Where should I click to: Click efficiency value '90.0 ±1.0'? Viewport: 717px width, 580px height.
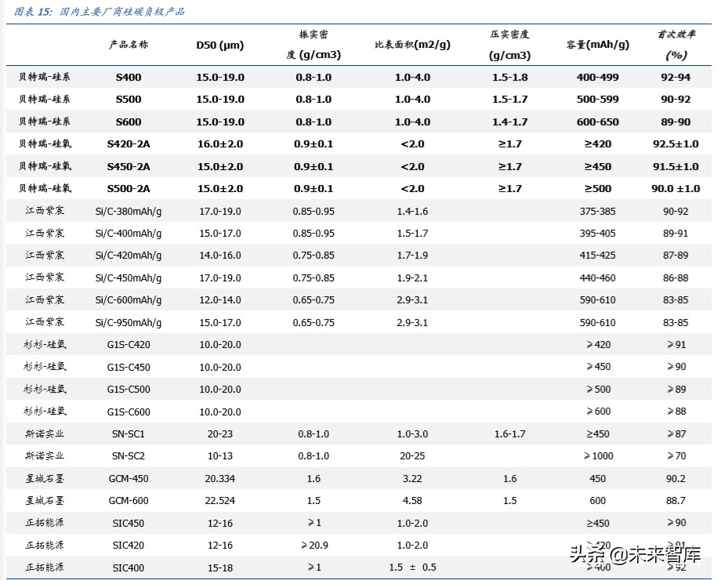(675, 188)
